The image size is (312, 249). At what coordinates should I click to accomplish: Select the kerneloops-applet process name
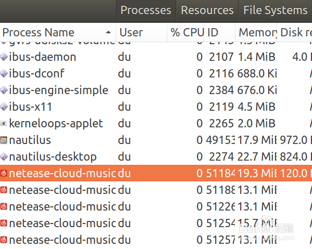tap(56, 124)
